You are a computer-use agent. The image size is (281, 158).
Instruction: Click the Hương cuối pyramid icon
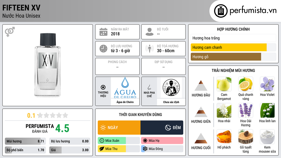(201, 138)
